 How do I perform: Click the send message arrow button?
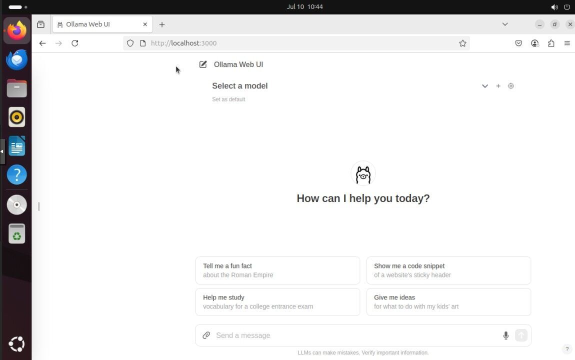(x=521, y=335)
